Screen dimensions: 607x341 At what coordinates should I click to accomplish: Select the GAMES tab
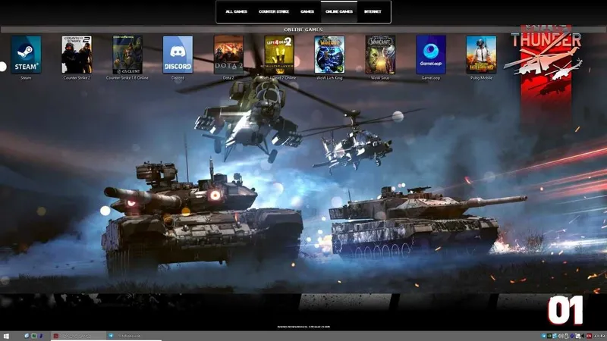pyautogui.click(x=307, y=11)
